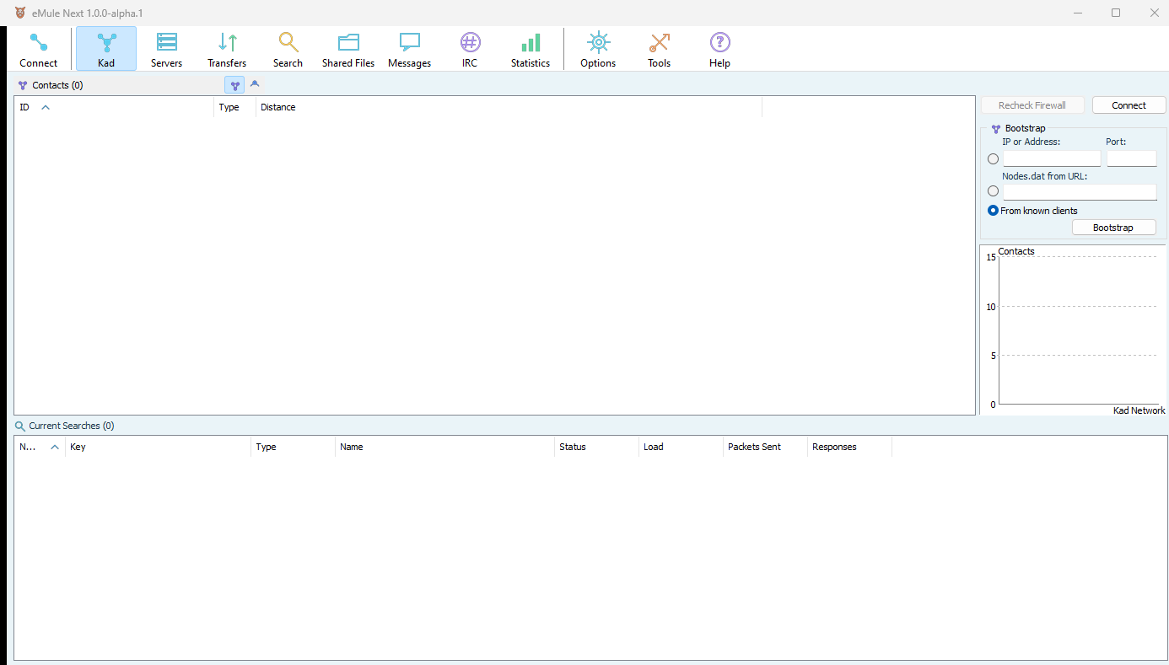The image size is (1169, 665).
Task: Select the IP or Address bootstrap radio
Action: (x=993, y=158)
